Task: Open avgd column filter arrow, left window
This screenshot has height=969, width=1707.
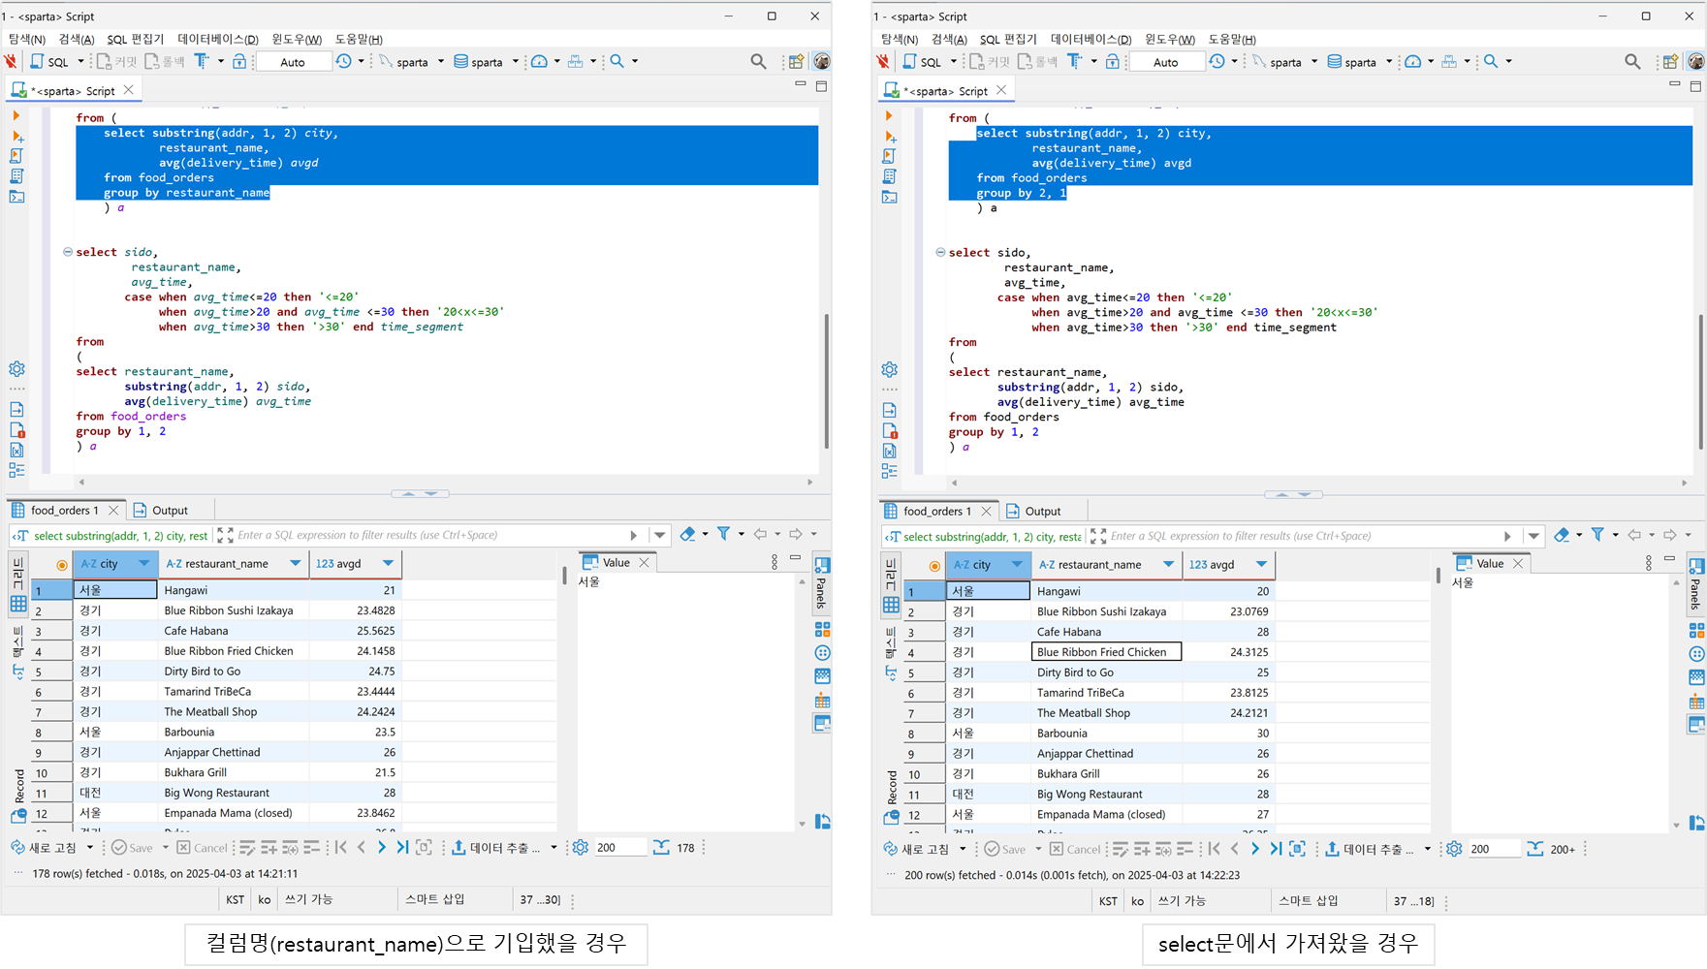Action: pos(388,564)
